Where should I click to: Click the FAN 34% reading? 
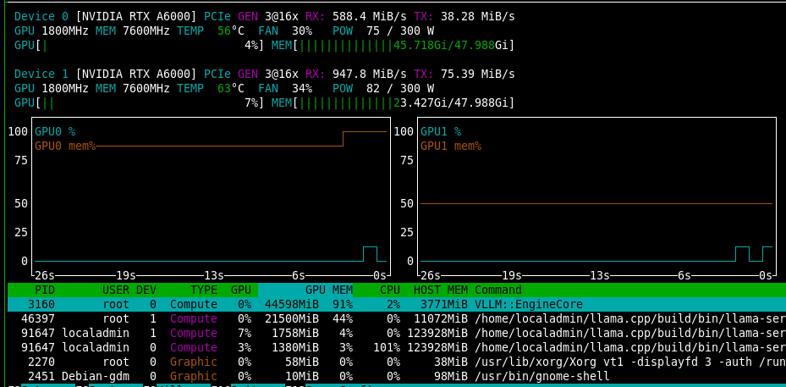[285, 88]
